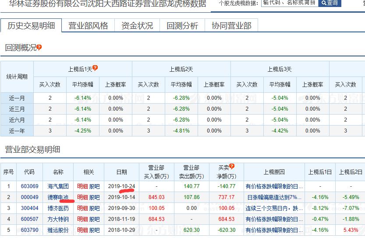Click the 684.53 buy amount cell
This screenshot has height=241, width=365.
point(156,219)
